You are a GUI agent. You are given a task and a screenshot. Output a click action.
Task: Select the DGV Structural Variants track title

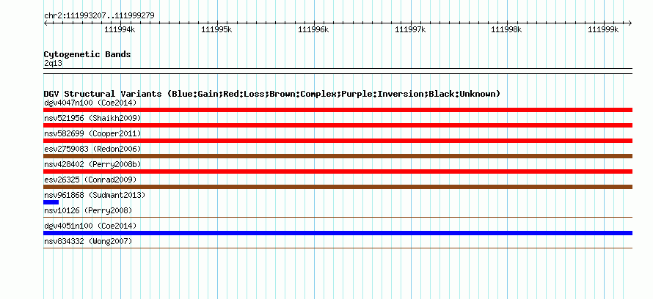(x=272, y=94)
